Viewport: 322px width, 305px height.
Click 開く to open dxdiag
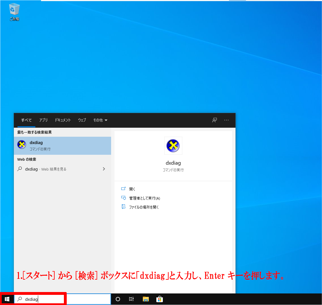tap(132, 189)
